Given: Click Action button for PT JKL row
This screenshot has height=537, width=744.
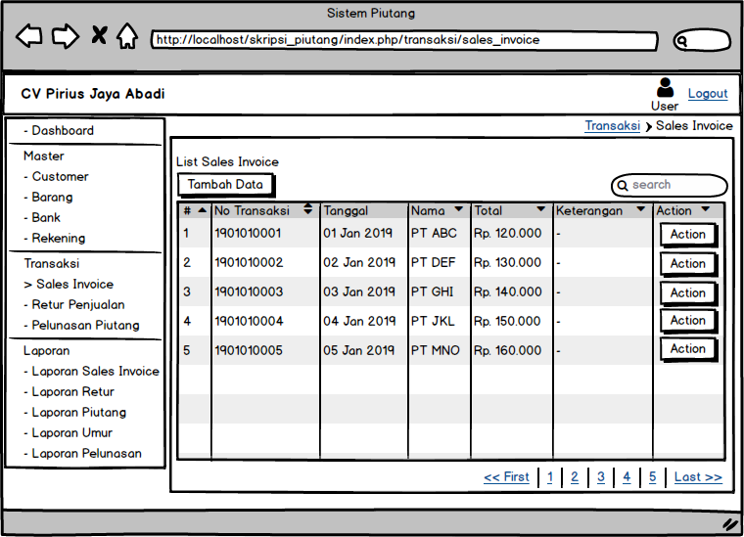Looking at the screenshot, I should [x=688, y=321].
